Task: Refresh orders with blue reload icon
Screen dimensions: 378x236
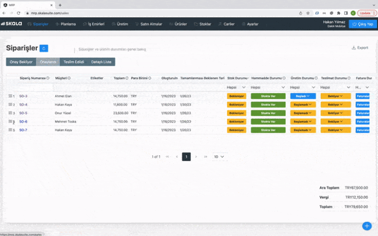Action: 44,48
